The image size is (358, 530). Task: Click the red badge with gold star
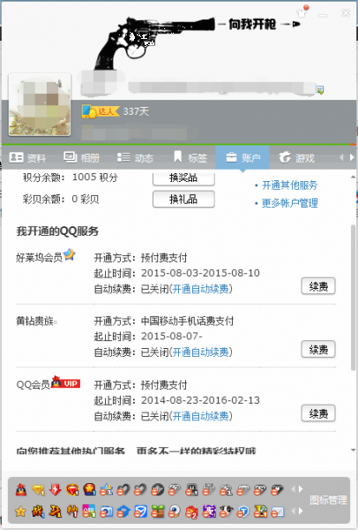click(x=89, y=489)
